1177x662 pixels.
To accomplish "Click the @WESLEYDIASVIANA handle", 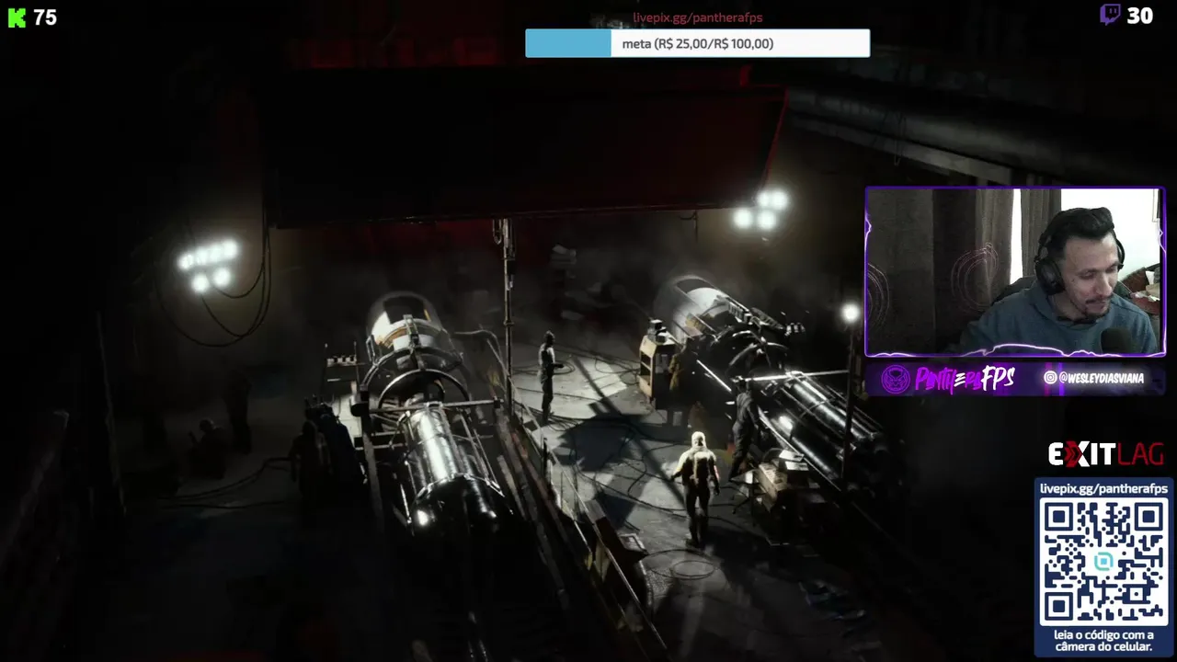I will (x=1101, y=378).
